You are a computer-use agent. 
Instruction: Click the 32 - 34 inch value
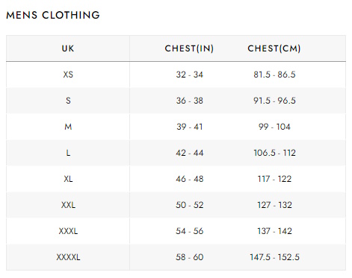[190, 75]
